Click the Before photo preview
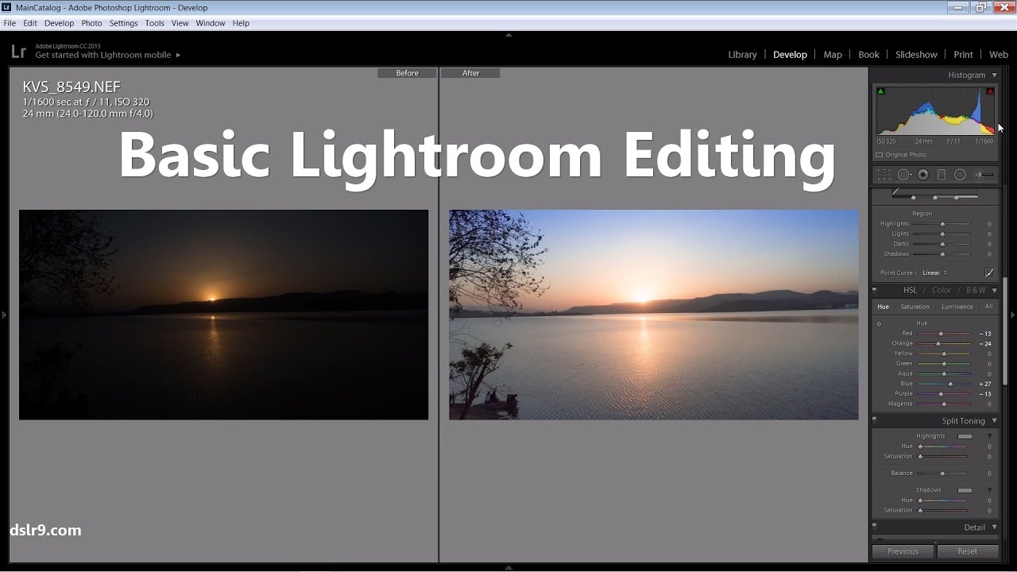 pos(223,315)
